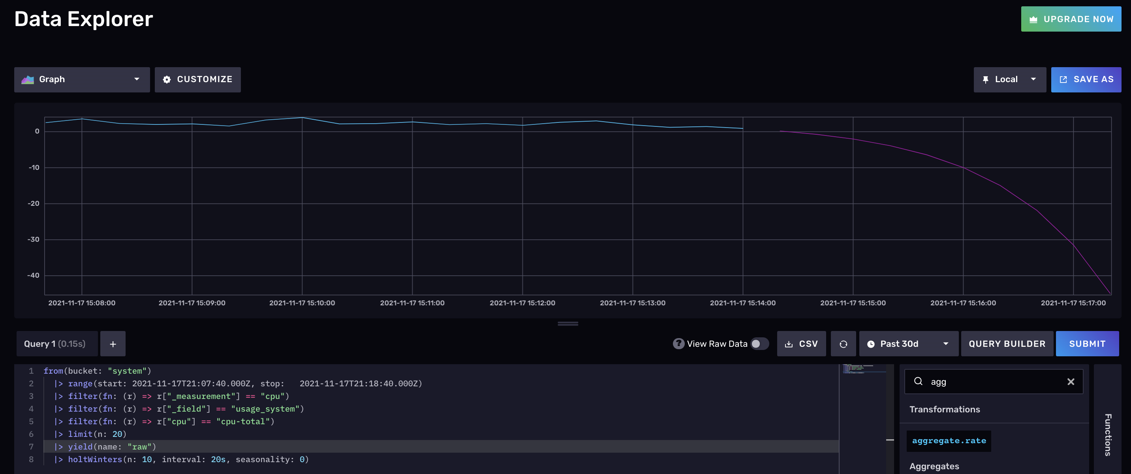Click the refresh query icon
Viewport: 1131px width, 474px height.
coord(844,344)
